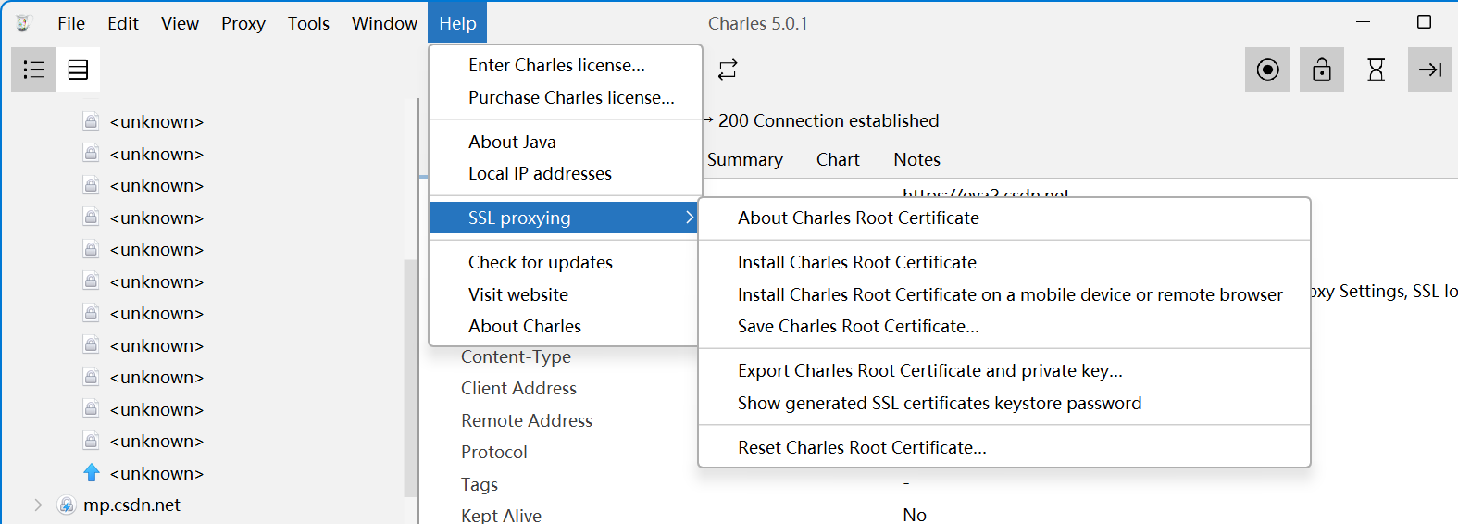Screen dimensions: 1458x524
Task: Switch to the Notes tab
Action: 916,159
